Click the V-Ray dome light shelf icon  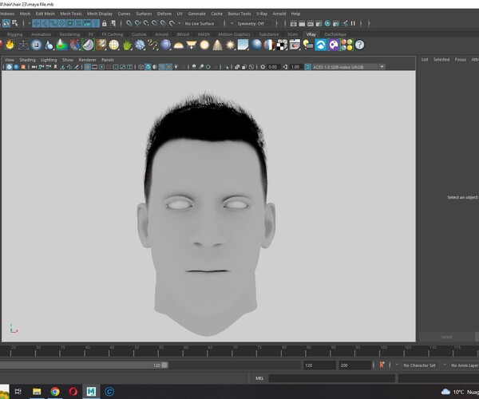178,45
